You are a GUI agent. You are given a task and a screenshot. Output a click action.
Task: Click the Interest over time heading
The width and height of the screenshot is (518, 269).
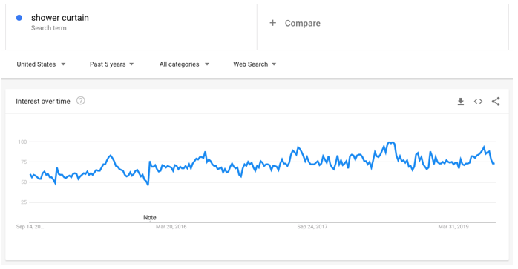[x=43, y=101]
